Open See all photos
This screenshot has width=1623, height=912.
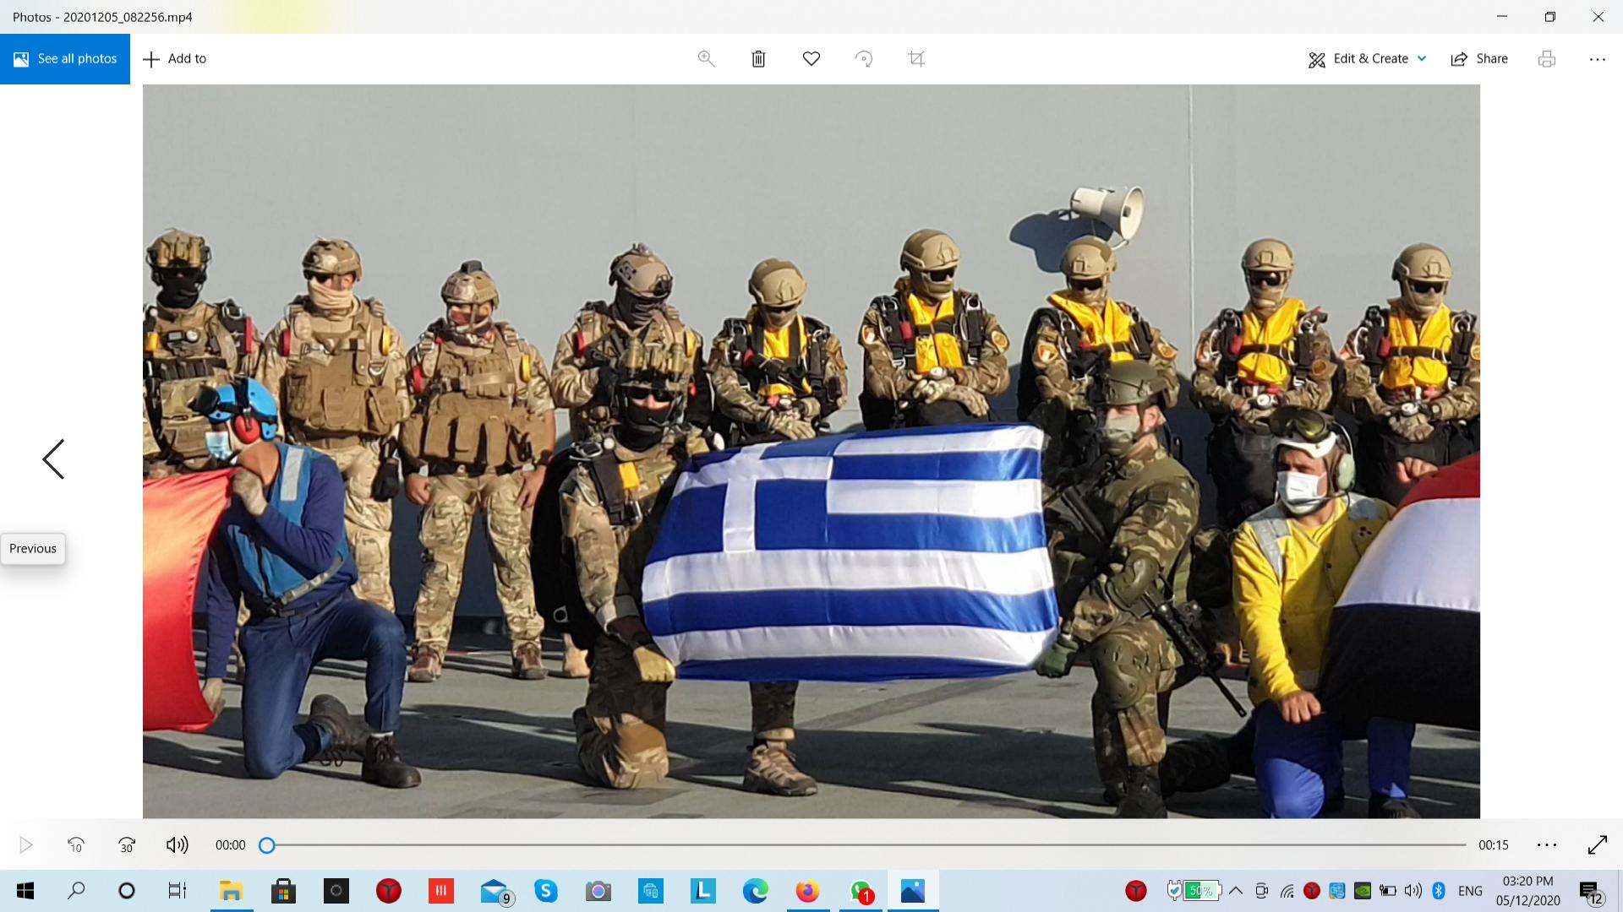point(65,58)
